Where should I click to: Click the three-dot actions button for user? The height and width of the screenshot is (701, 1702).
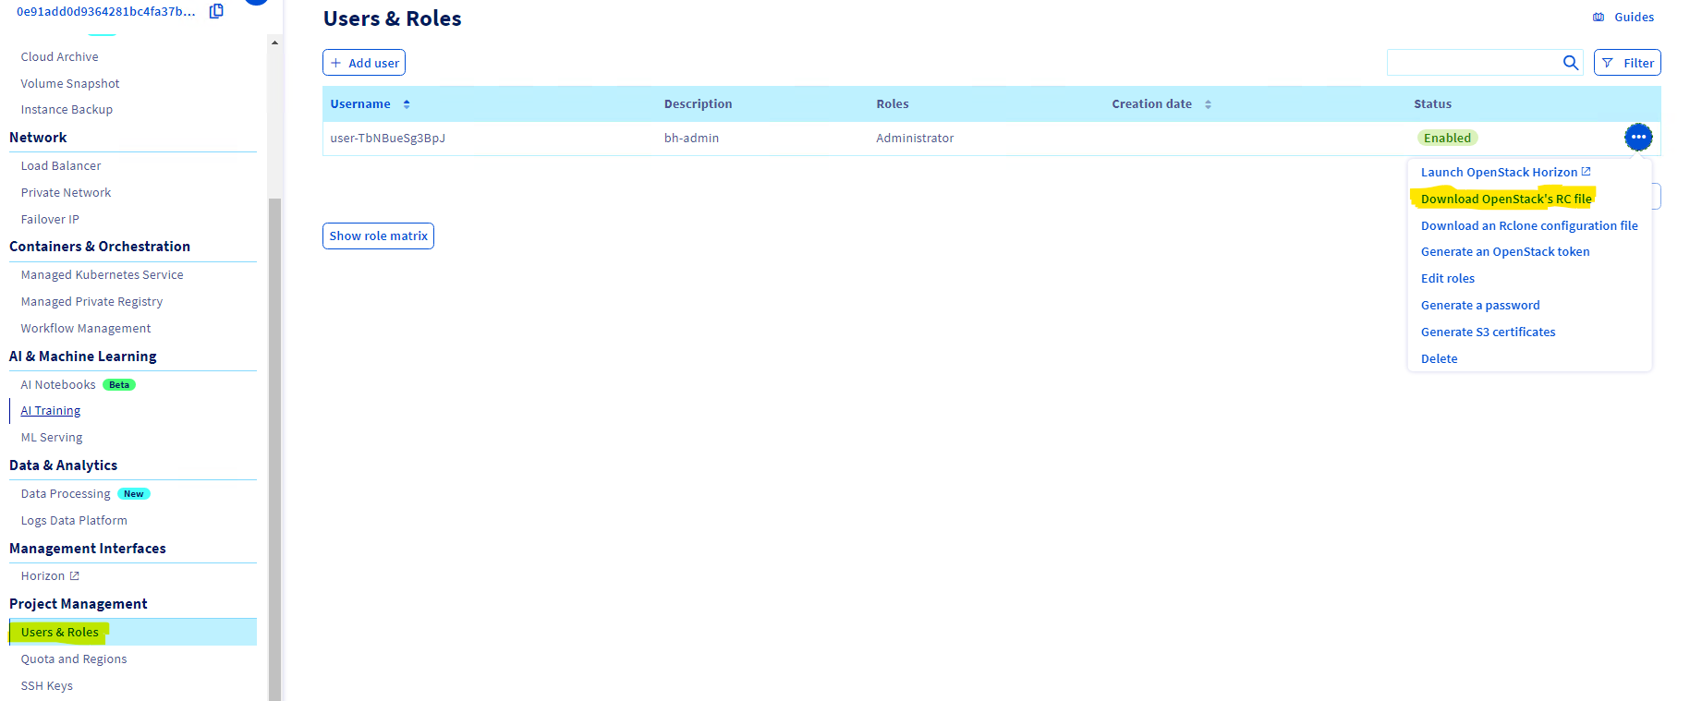(1637, 138)
